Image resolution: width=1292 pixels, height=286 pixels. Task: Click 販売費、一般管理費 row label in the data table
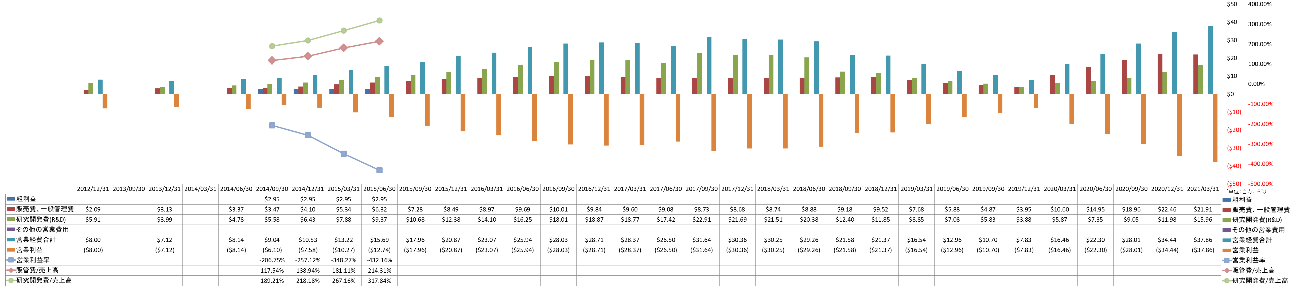point(40,209)
